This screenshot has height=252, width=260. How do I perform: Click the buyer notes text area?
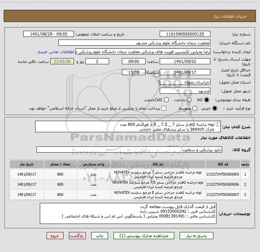(128, 213)
